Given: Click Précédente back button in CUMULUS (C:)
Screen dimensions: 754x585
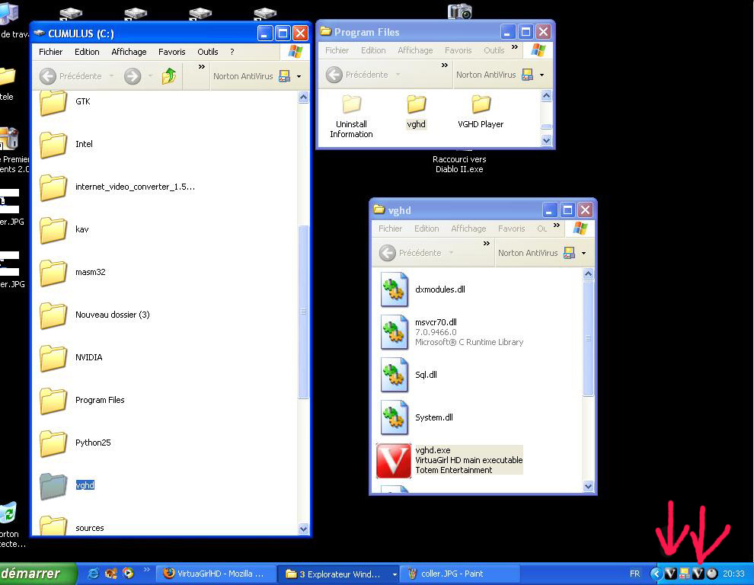Looking at the screenshot, I should pos(71,76).
